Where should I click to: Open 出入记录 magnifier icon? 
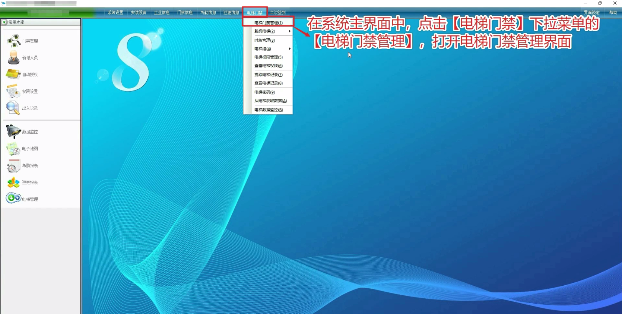(x=13, y=108)
